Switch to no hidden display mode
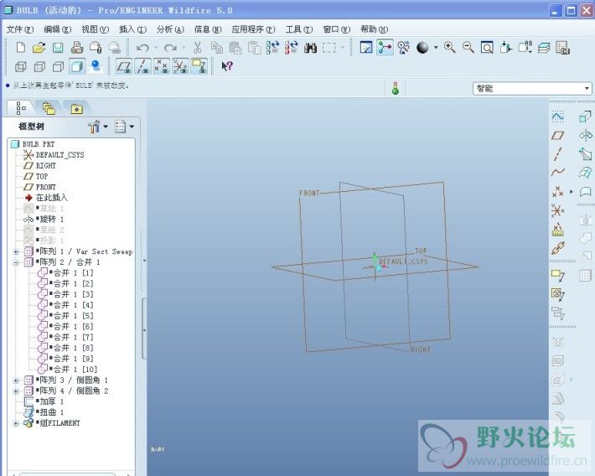The image size is (595, 476). (x=58, y=67)
